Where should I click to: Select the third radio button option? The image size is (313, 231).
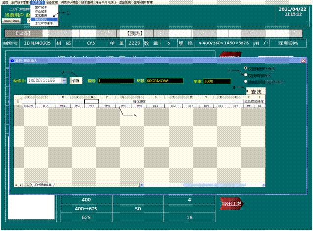[x=245, y=82]
